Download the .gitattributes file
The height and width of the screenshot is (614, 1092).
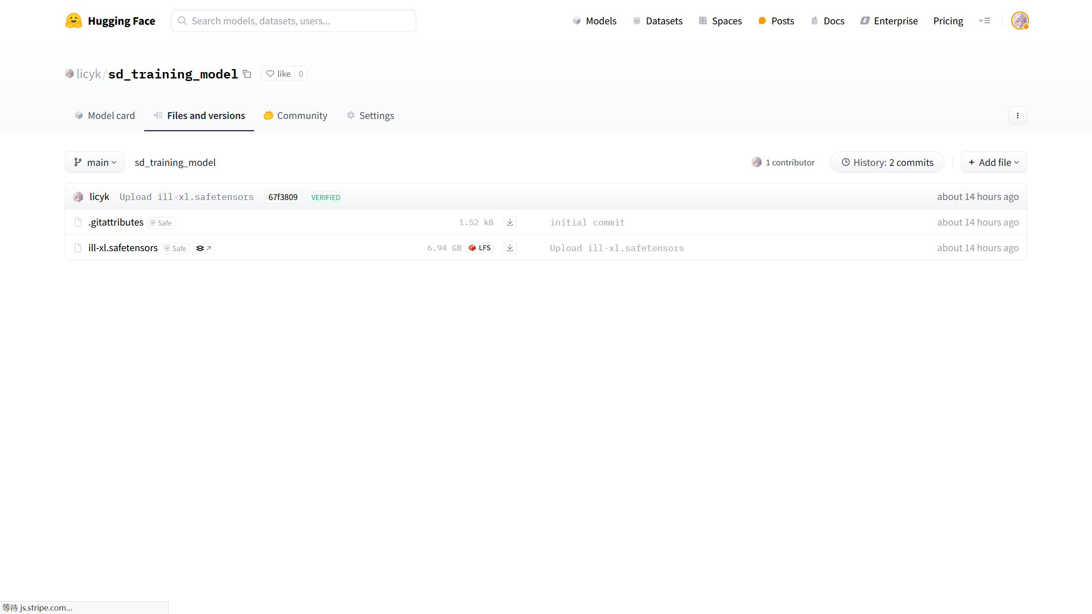[510, 222]
